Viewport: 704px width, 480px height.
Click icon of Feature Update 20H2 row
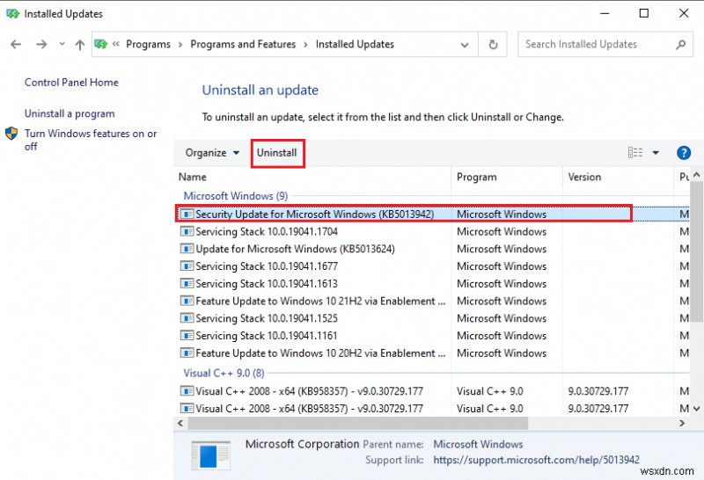click(187, 353)
